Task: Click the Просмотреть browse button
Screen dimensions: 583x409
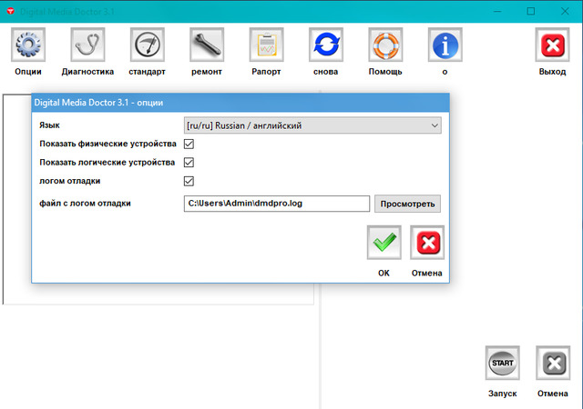Action: [x=407, y=204]
